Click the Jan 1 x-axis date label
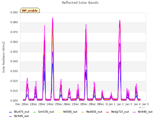The width and height of the screenshot is (161, 121). point(112,104)
